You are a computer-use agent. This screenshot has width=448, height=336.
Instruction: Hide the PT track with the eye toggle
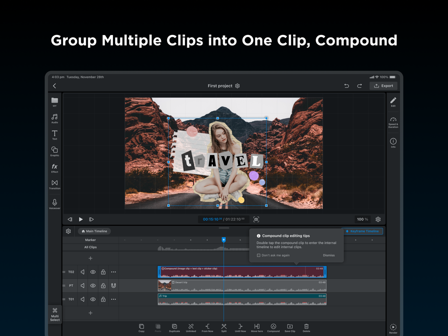click(x=93, y=285)
